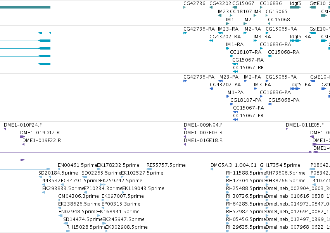Click the CG15067-PB protein label
Image resolution: width=330 pixels, height=233 pixels.
pyautogui.click(x=248, y=116)
